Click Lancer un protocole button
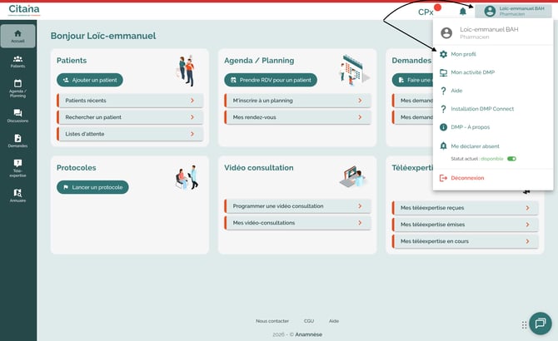 (x=92, y=187)
